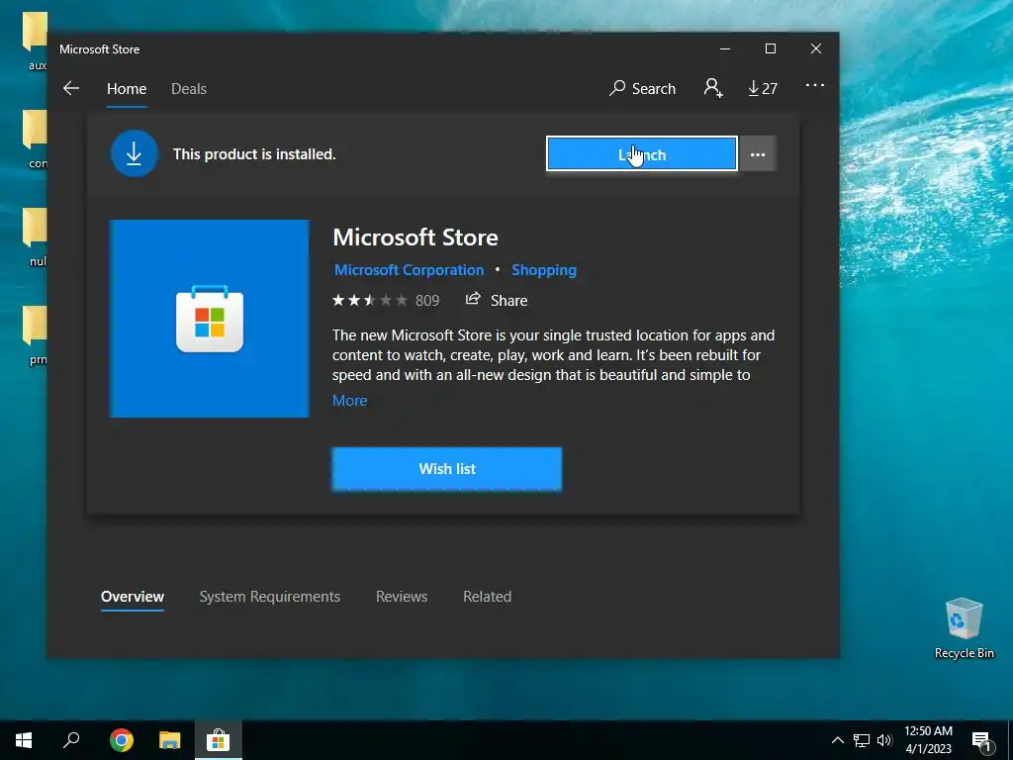Expand the description with More link

pyautogui.click(x=349, y=401)
